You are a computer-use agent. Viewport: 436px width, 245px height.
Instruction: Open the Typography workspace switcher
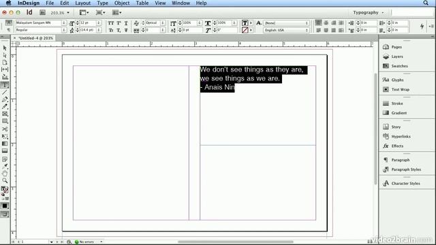click(368, 12)
